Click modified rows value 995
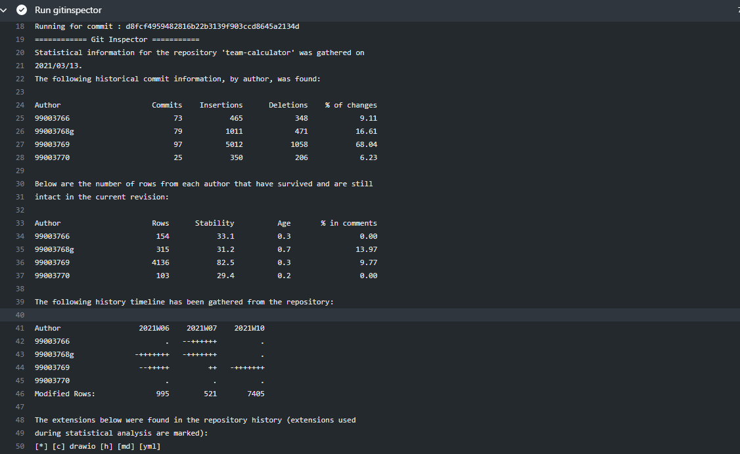This screenshot has height=454, width=740. click(162, 394)
